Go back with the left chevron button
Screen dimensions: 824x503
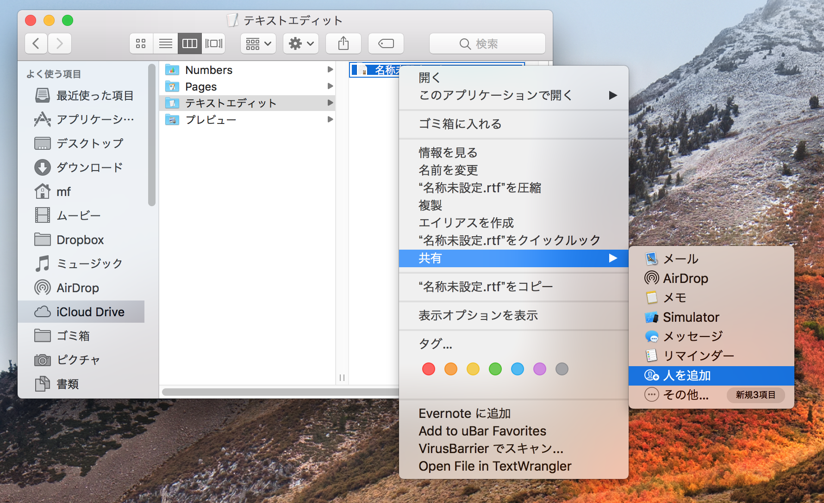point(36,43)
